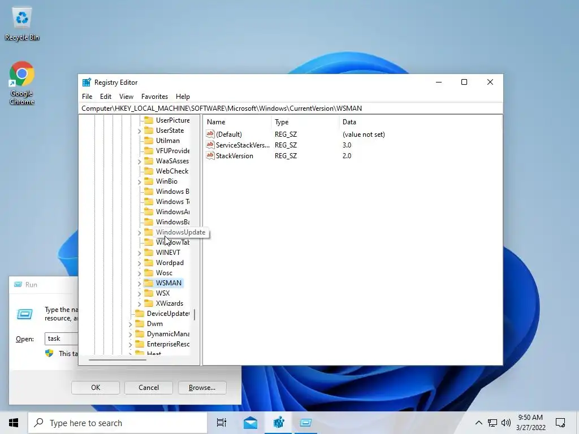Expand the WaaSAssessment tree node
The width and height of the screenshot is (579, 434).
139,161
